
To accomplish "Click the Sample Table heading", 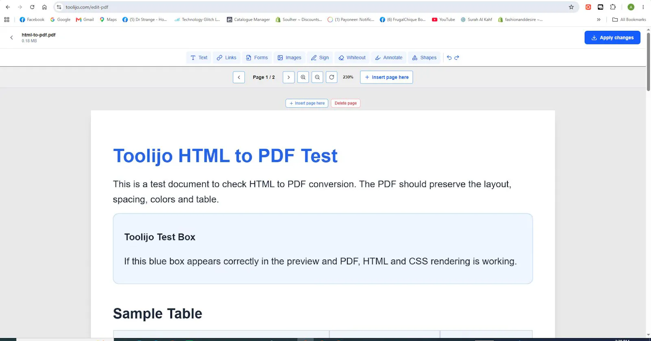I will point(157,313).
